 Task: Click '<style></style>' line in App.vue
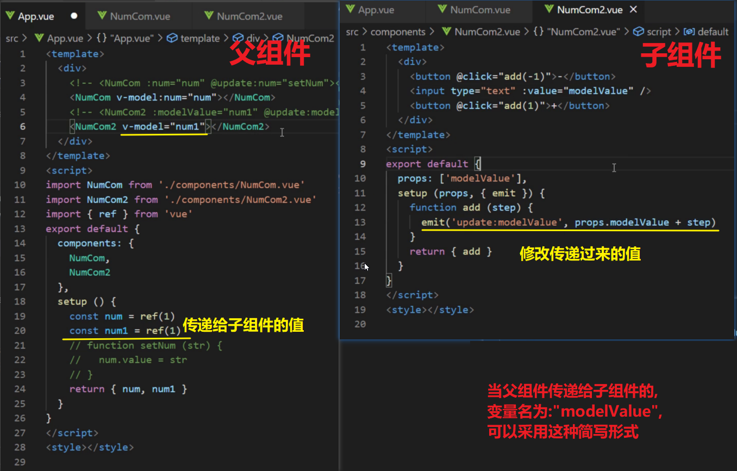tap(90, 447)
